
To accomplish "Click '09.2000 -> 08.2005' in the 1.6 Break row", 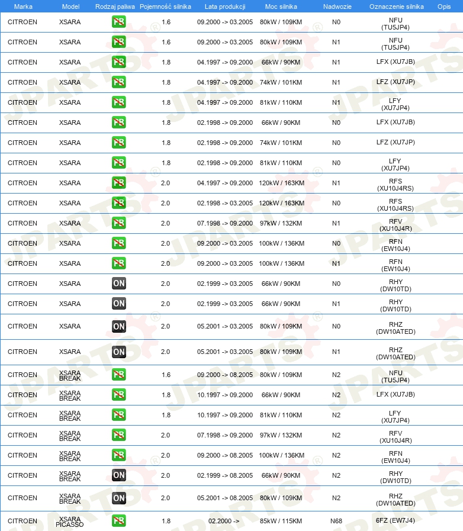I will pos(225,375).
